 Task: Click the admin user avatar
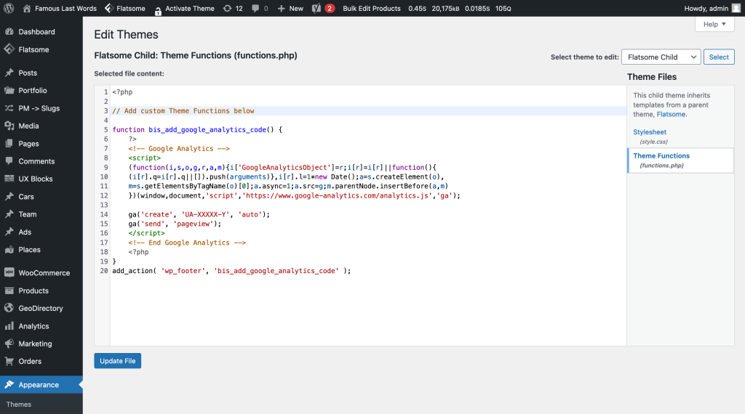tap(736, 8)
